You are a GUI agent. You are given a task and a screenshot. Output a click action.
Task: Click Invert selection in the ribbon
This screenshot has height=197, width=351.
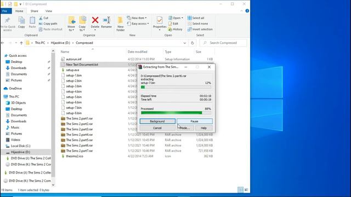(x=200, y=29)
